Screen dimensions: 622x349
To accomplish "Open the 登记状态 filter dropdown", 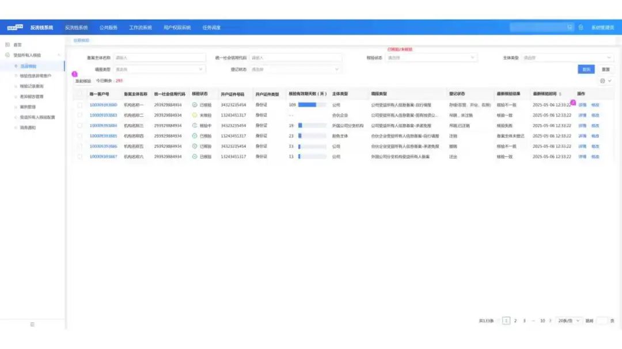I will 295,70.
